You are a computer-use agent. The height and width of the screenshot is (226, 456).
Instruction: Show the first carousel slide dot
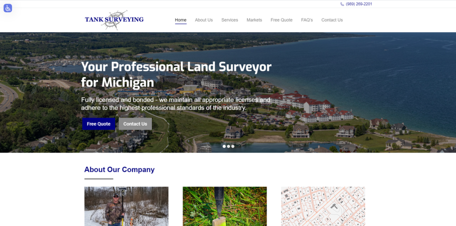[x=224, y=146]
